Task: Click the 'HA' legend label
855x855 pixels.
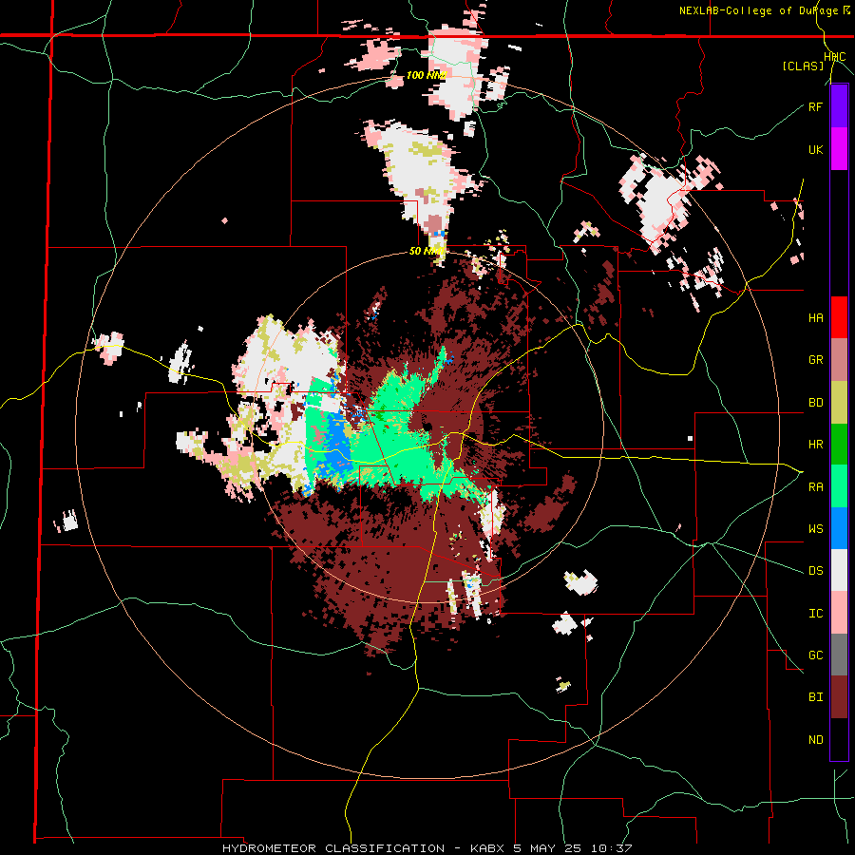Action: coord(815,318)
